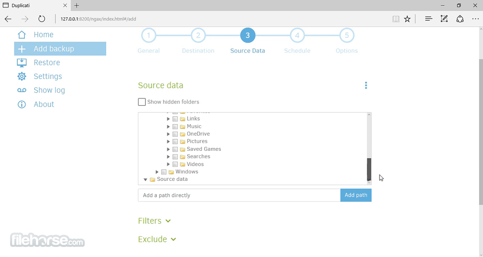The image size is (483, 257).
Task: Add page to favorites with star icon
Action: tap(407, 19)
